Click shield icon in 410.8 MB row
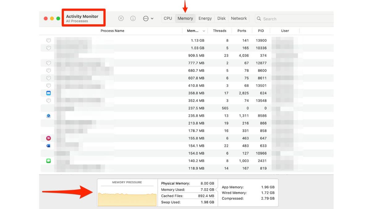Viewport: 371px width, 209px height. [x=49, y=86]
